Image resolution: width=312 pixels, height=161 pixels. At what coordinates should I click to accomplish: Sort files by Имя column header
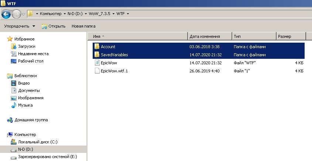pos(97,36)
